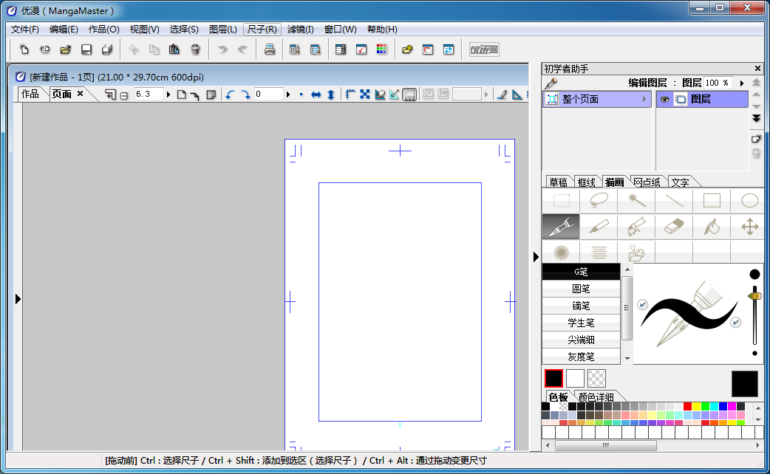Screen dimensions: 770x474
Task: Click the Paste clipboard icon in the main toolbar
Action: pyautogui.click(x=174, y=49)
